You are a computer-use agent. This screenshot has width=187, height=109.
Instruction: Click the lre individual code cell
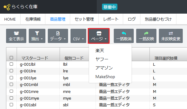(x=65, y=71)
